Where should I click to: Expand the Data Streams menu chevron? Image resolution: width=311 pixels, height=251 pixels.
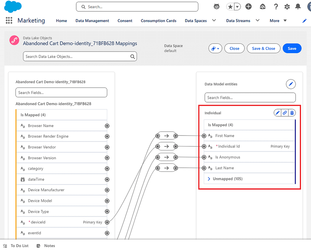coord(258,20)
